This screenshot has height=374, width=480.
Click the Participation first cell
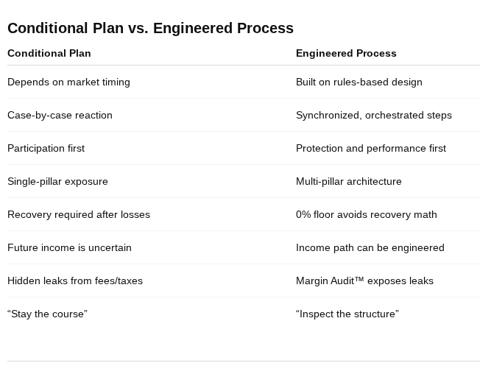46,148
